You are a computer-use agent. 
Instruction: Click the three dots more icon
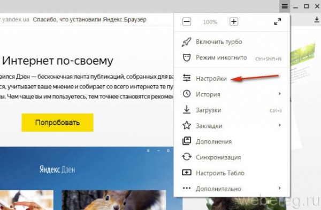point(187,188)
